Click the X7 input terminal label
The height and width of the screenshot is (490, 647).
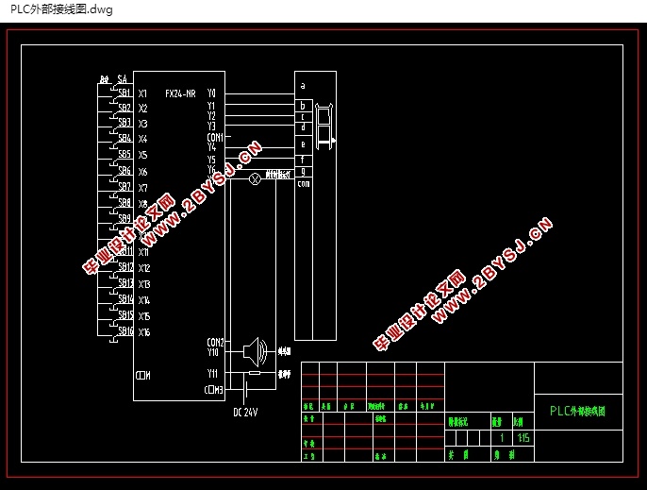pos(142,189)
